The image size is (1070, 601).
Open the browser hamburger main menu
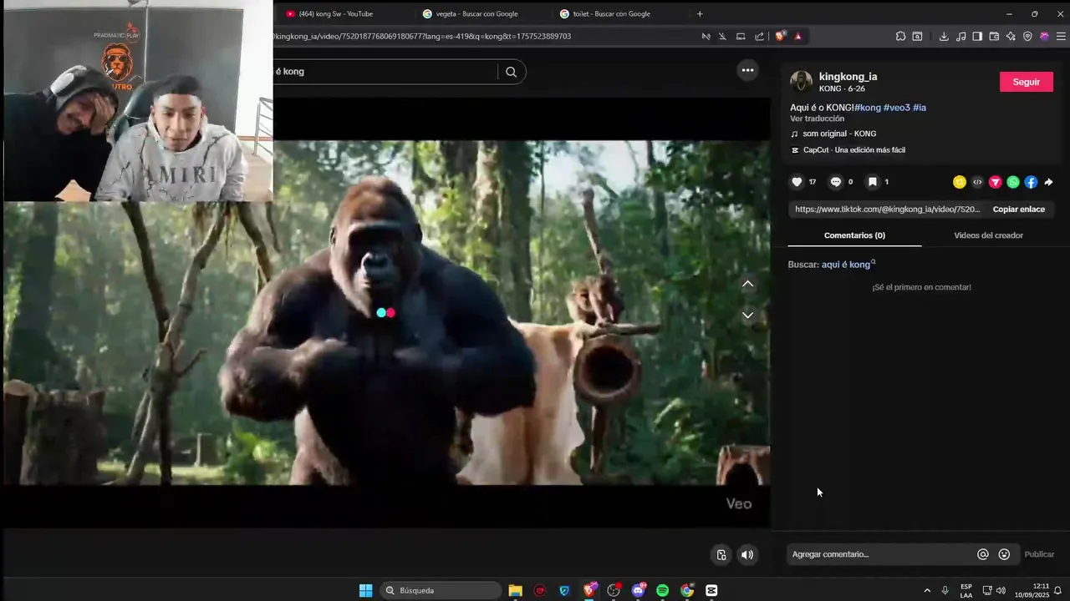(1061, 36)
